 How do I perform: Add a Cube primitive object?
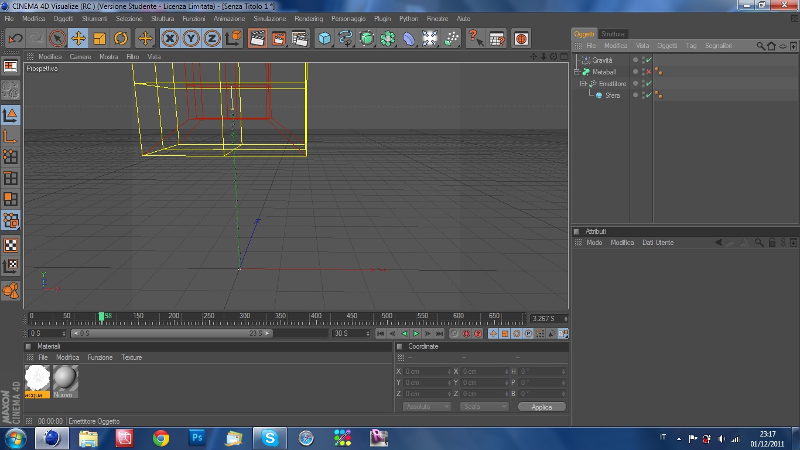[x=324, y=39]
